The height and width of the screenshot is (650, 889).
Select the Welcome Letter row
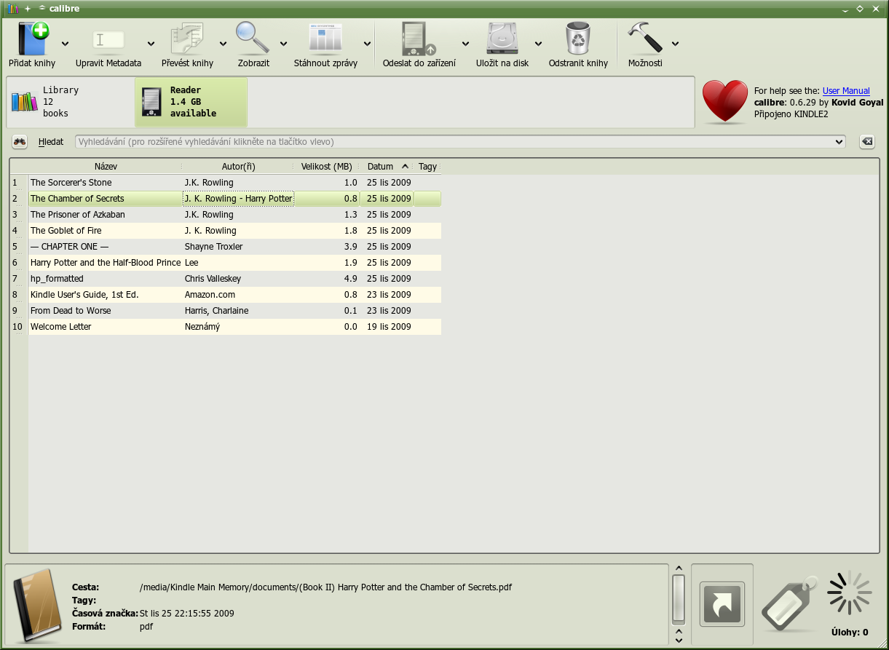pyautogui.click(x=226, y=327)
